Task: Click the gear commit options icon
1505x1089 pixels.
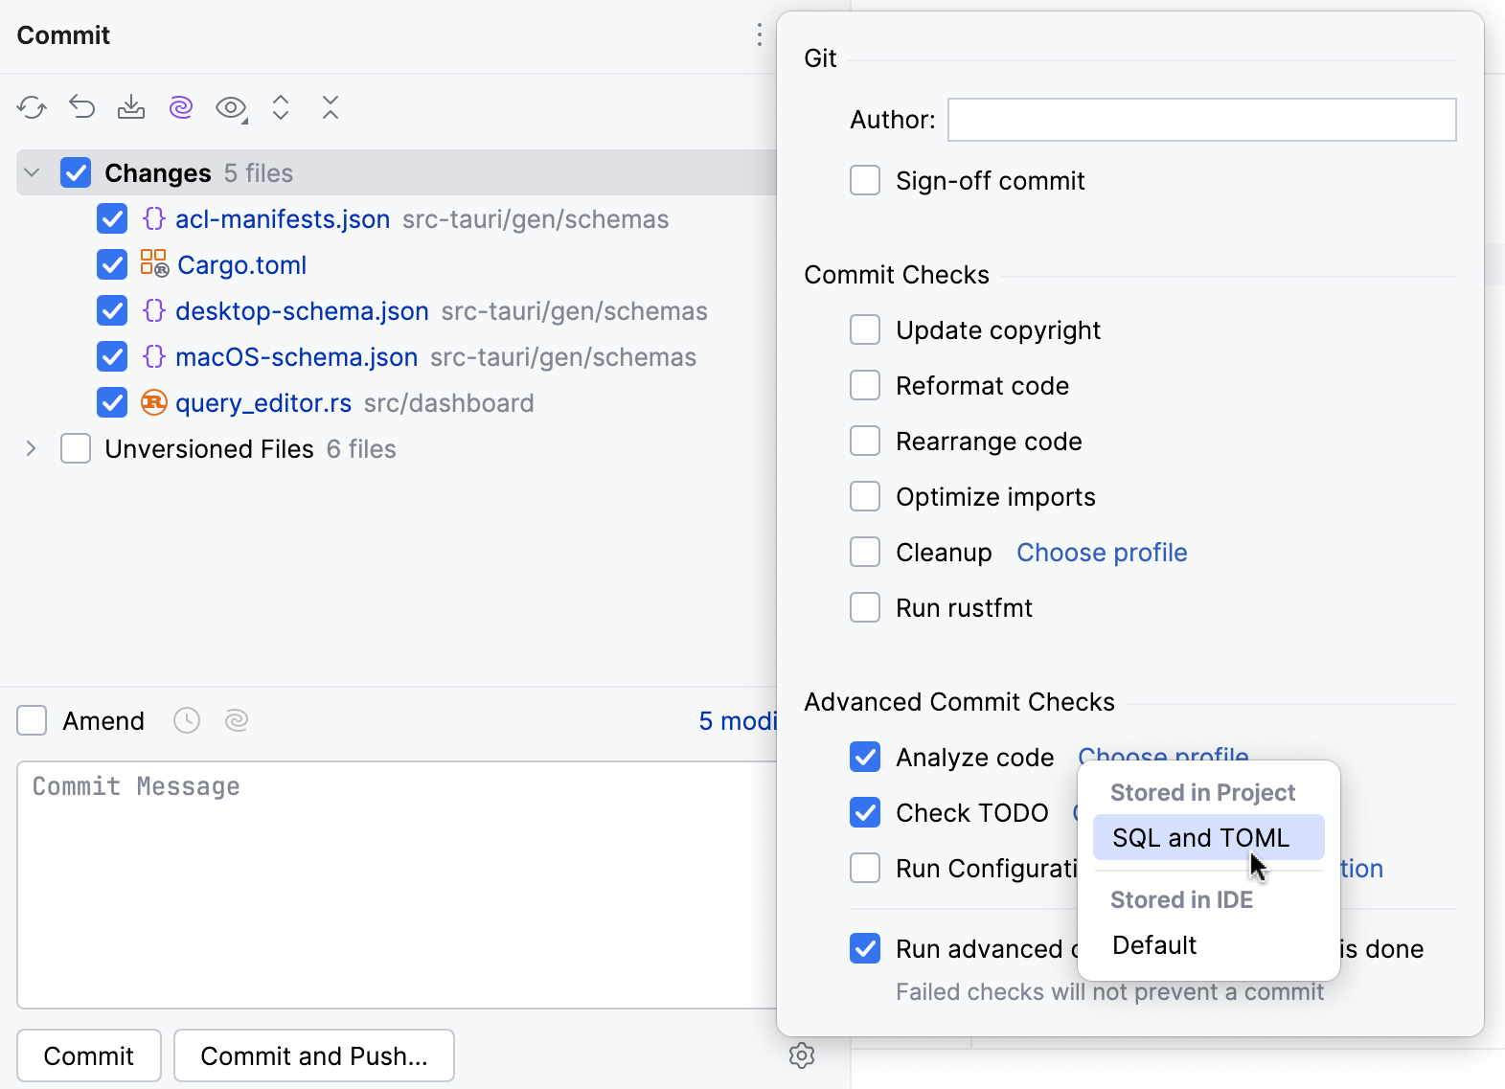Action: pos(802,1055)
